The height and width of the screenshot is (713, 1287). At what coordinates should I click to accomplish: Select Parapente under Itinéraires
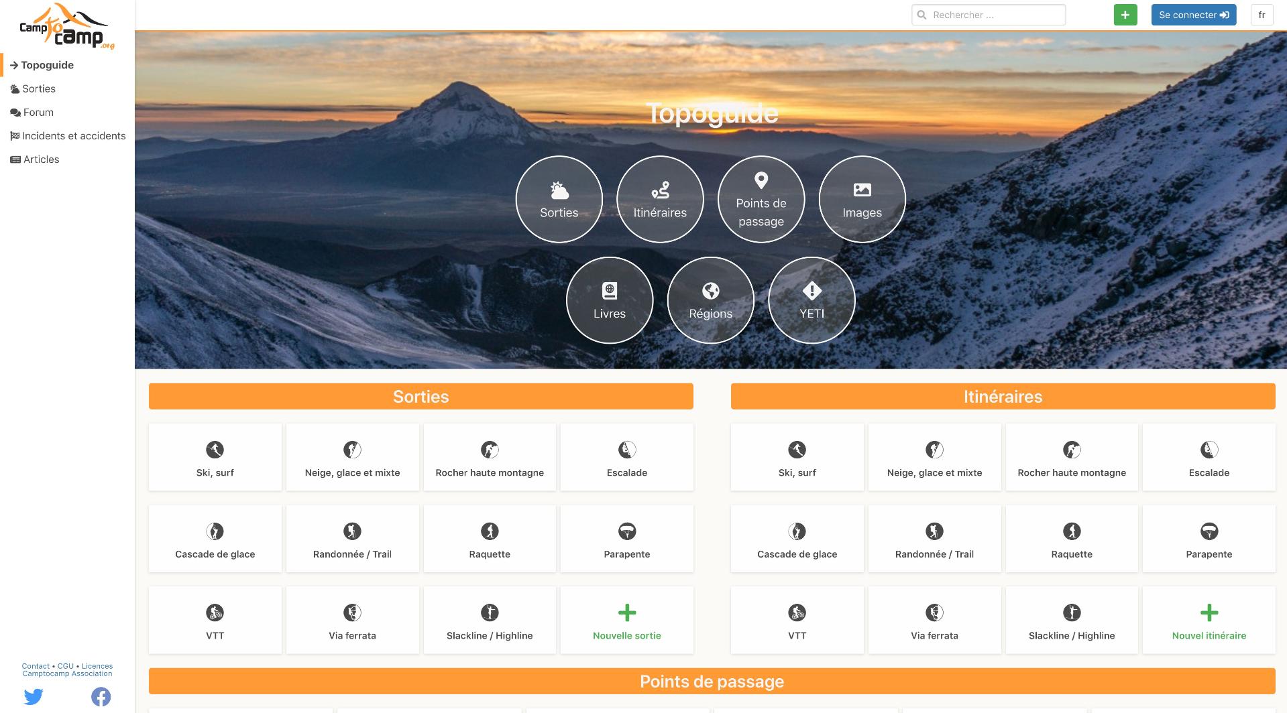click(1209, 539)
